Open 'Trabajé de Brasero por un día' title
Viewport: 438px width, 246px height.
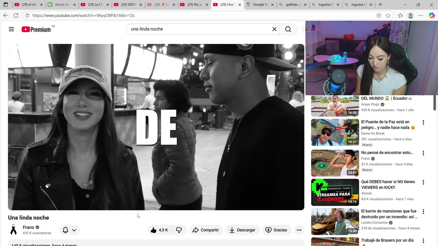387,241
